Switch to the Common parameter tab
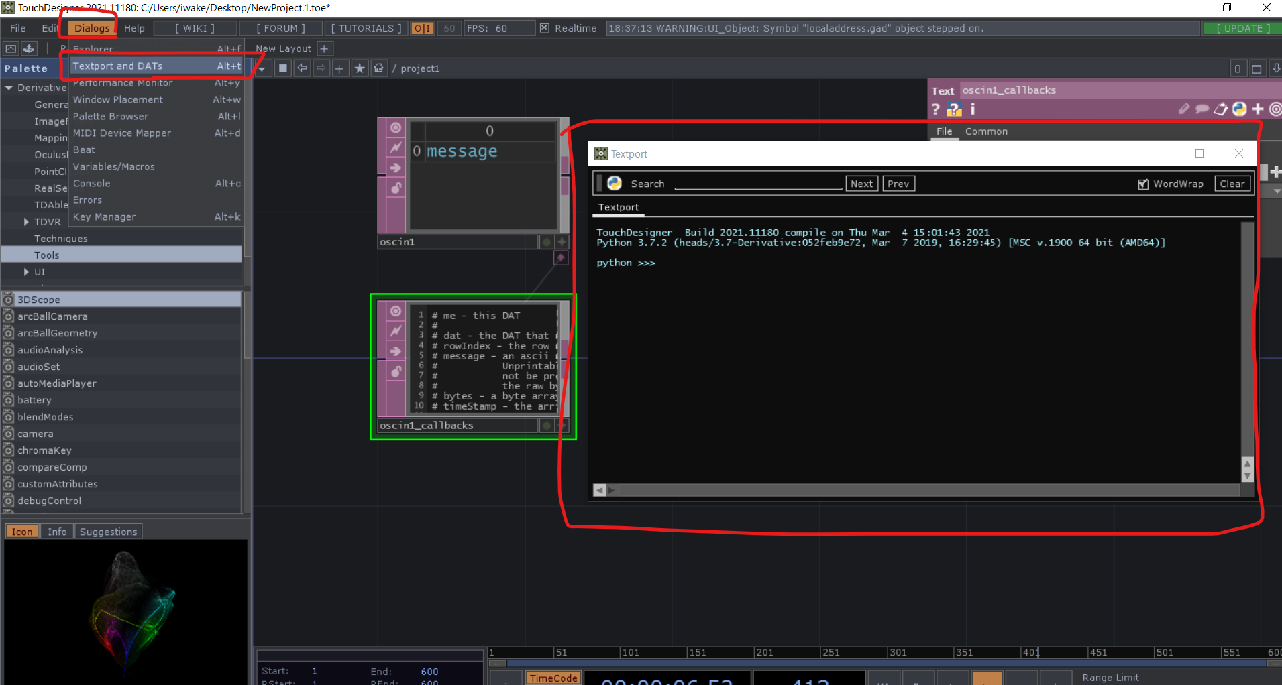This screenshot has width=1282, height=685. [x=986, y=131]
